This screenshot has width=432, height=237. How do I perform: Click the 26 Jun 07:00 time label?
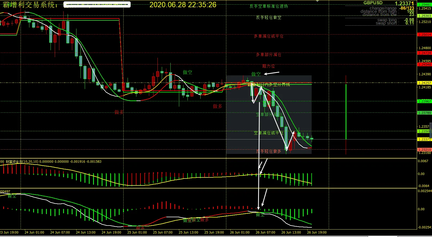pos(265,232)
